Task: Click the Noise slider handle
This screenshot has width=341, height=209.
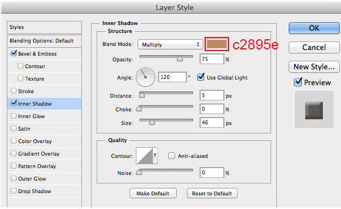Action: (x=139, y=172)
